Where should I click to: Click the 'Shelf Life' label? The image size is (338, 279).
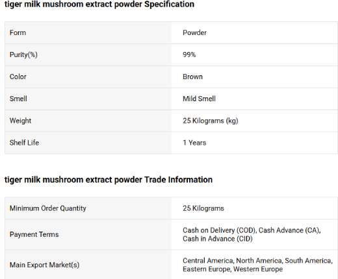tap(24, 143)
